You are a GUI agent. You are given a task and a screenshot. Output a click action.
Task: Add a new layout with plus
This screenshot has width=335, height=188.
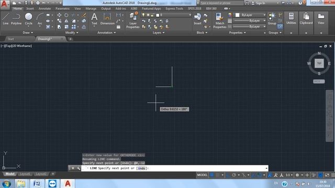click(53, 174)
